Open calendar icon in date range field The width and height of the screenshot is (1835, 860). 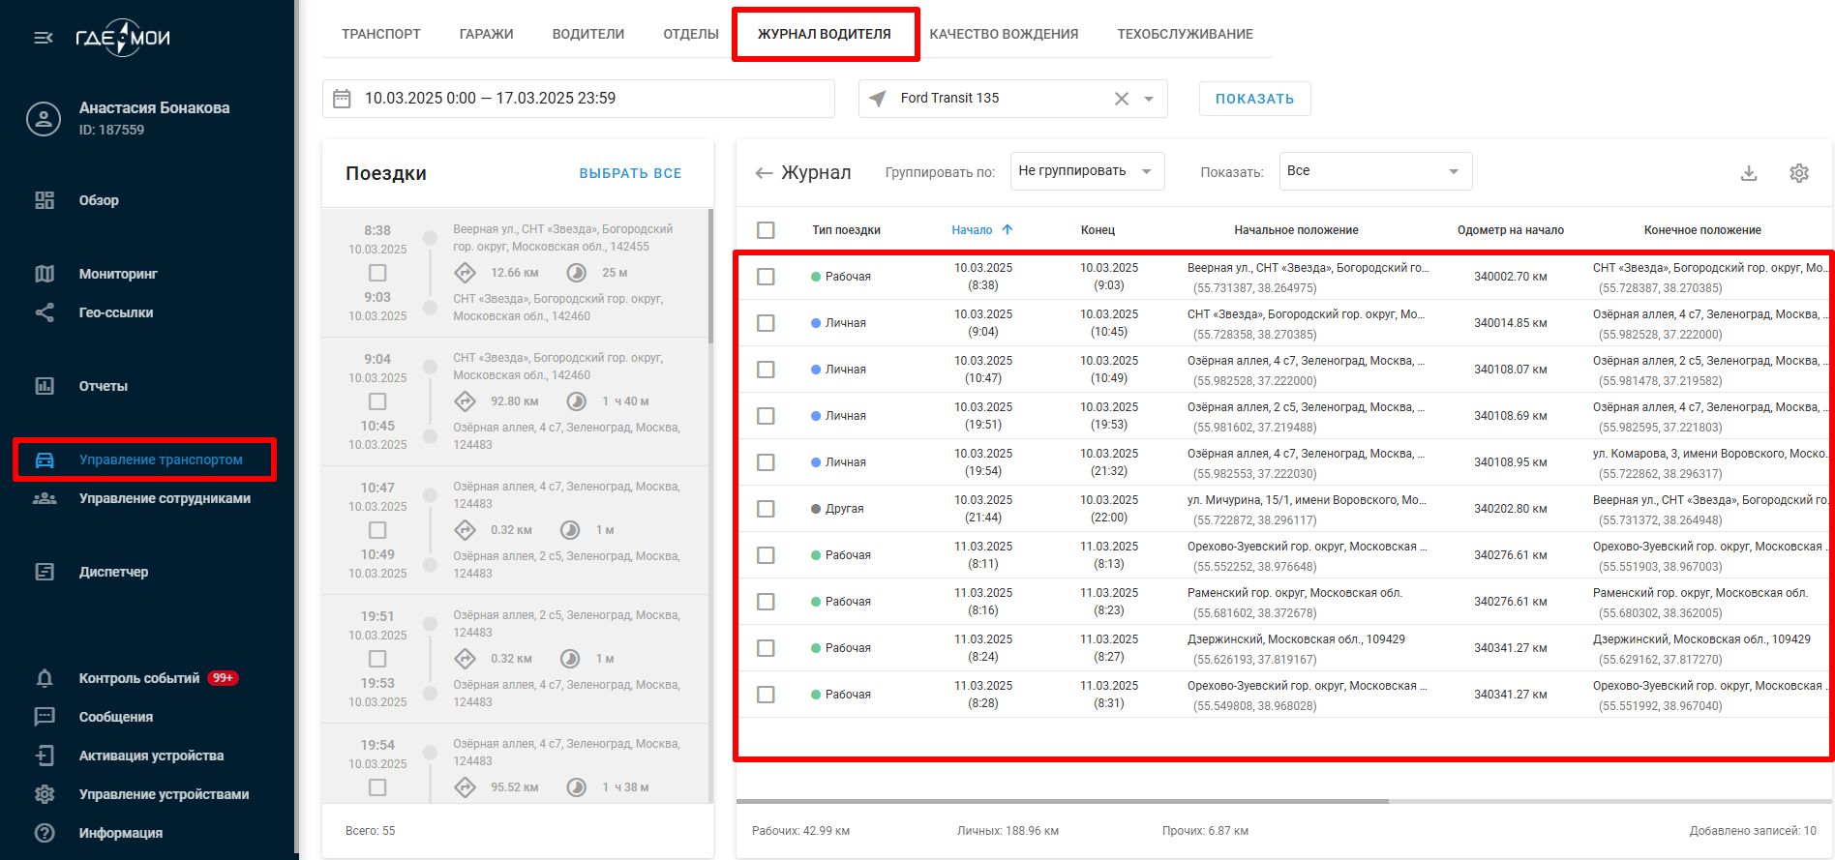342,99
